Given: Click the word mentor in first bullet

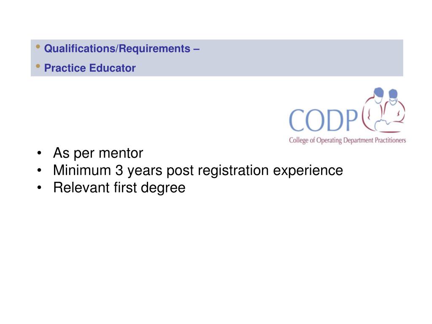Looking at the screenshot, I should coord(121,154).
